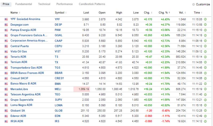Sort by the Time column header
The height and width of the screenshot is (126, 213).
pyautogui.click(x=198, y=13)
